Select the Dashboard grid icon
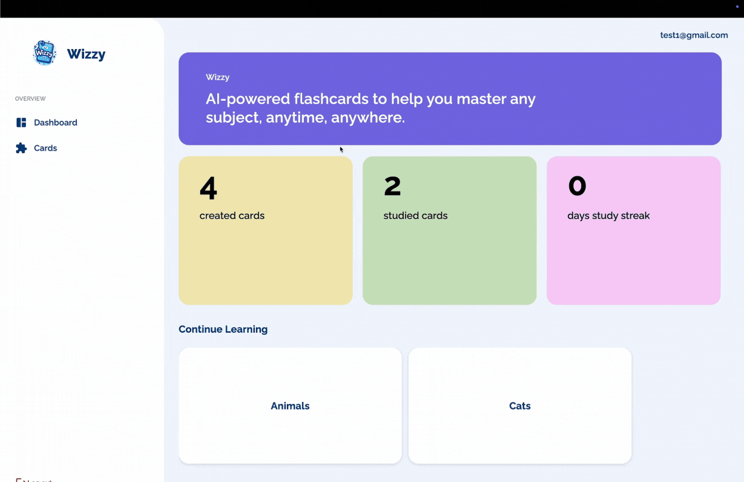This screenshot has width=744, height=482. pyautogui.click(x=21, y=122)
